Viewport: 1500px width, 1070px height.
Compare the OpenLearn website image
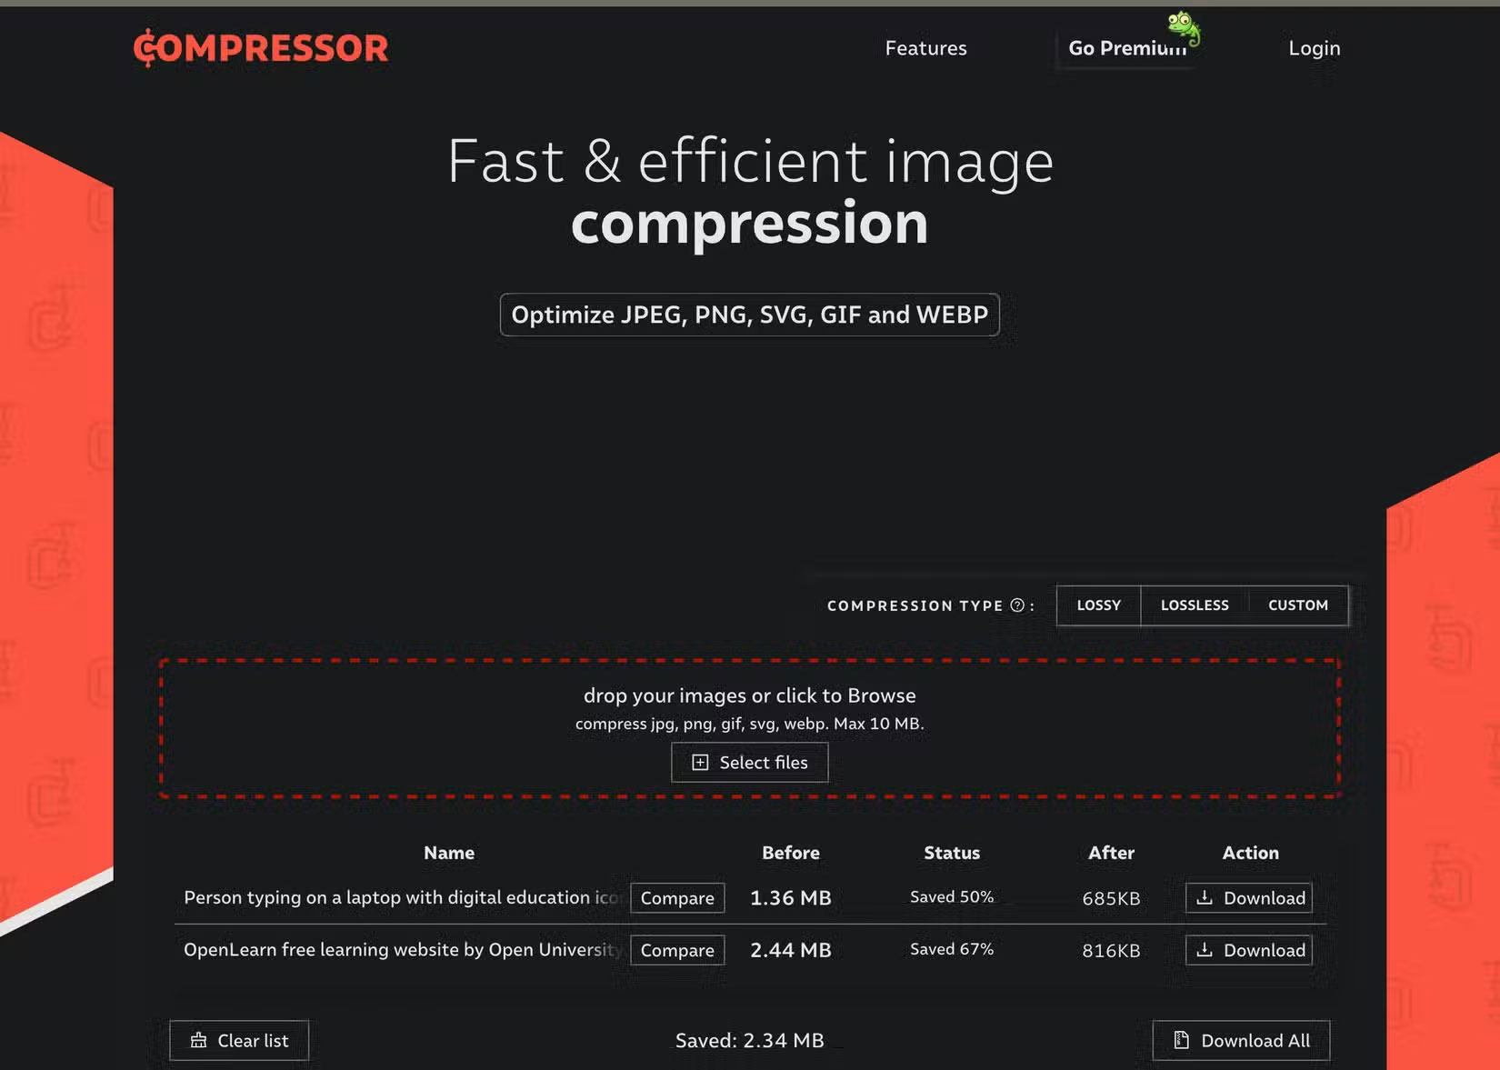tap(677, 950)
